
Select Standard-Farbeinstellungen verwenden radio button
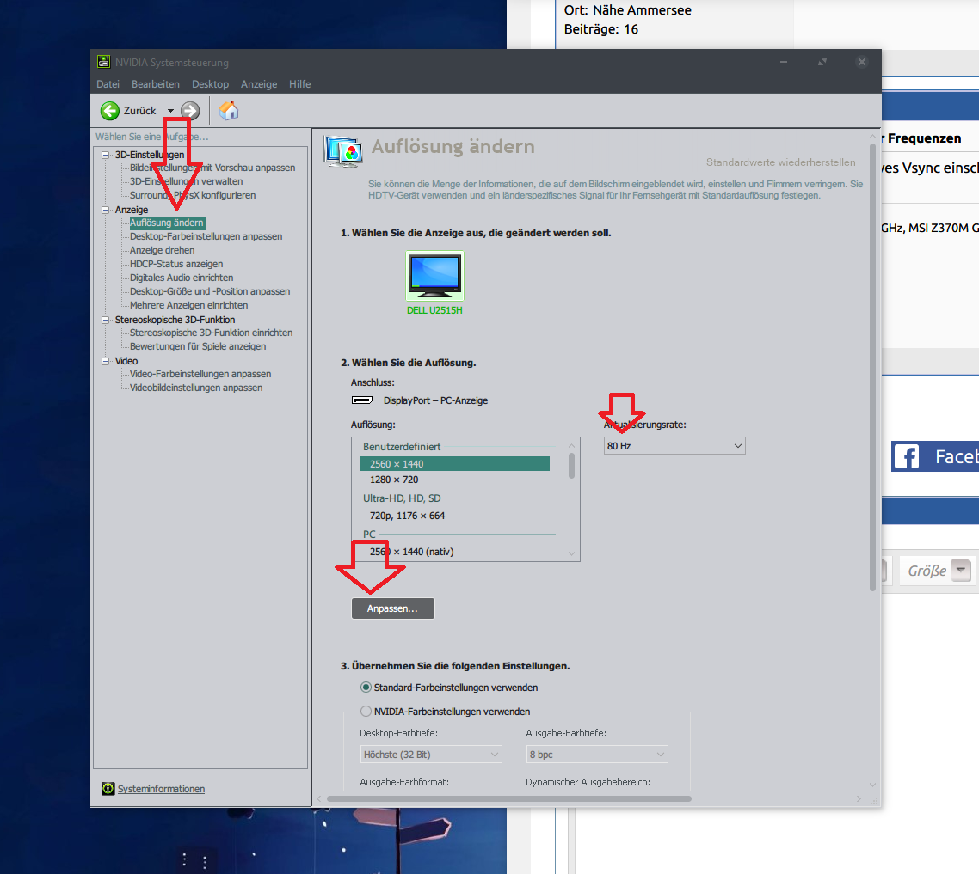pos(366,688)
